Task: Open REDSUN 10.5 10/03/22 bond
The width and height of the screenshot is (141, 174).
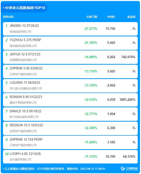Action: [70, 128]
